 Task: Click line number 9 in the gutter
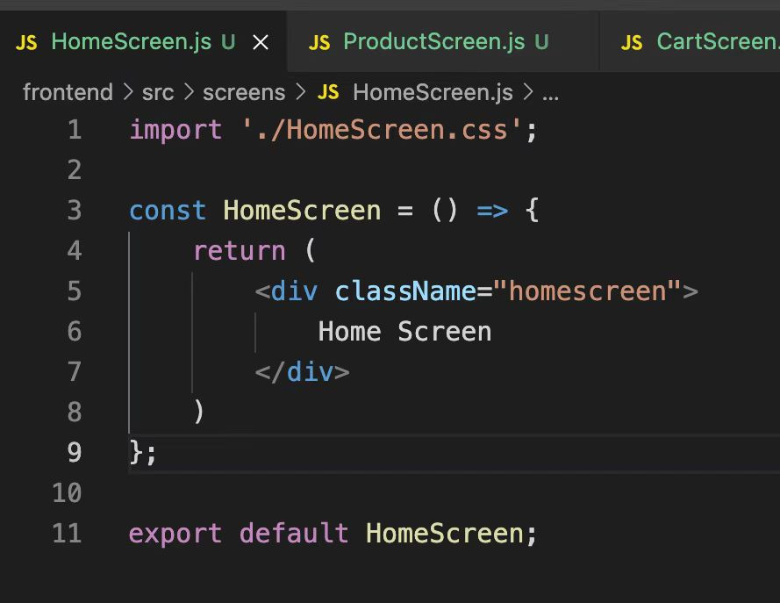[x=75, y=452]
